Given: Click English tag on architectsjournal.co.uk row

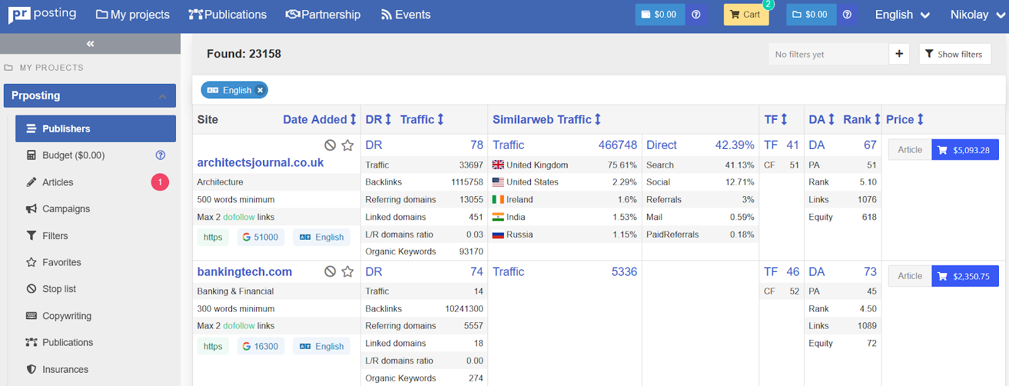Looking at the screenshot, I should [x=322, y=237].
